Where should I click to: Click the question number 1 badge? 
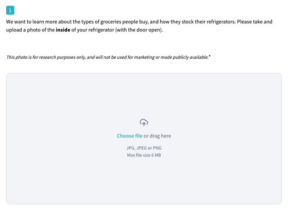pos(10,10)
